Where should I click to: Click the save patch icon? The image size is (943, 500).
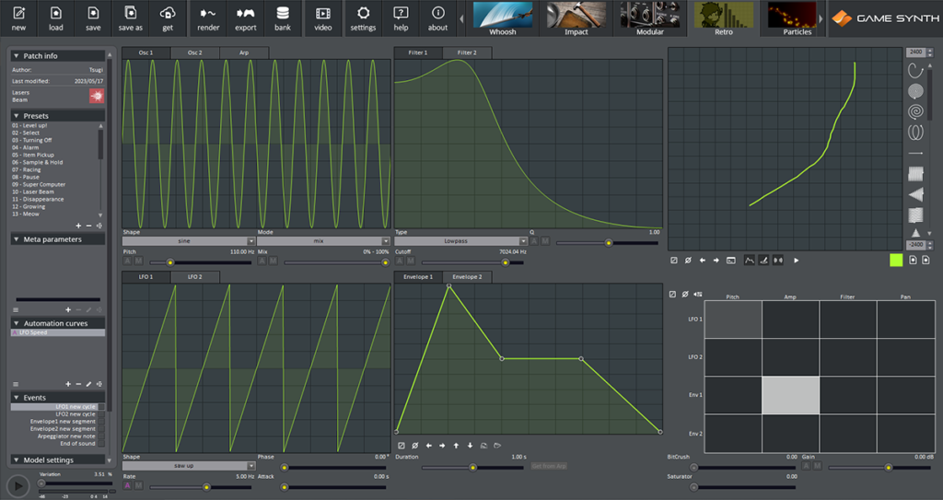[93, 13]
